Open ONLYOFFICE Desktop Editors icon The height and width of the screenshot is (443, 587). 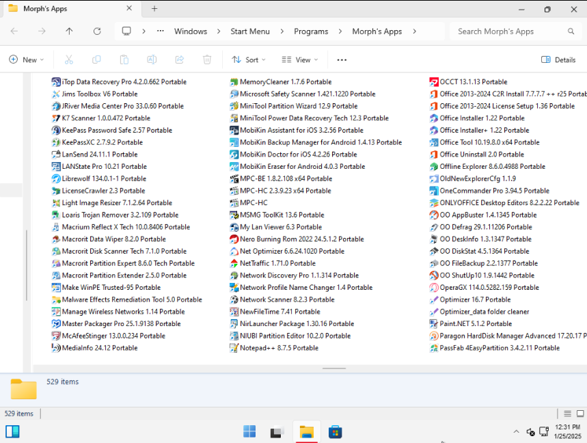point(434,202)
